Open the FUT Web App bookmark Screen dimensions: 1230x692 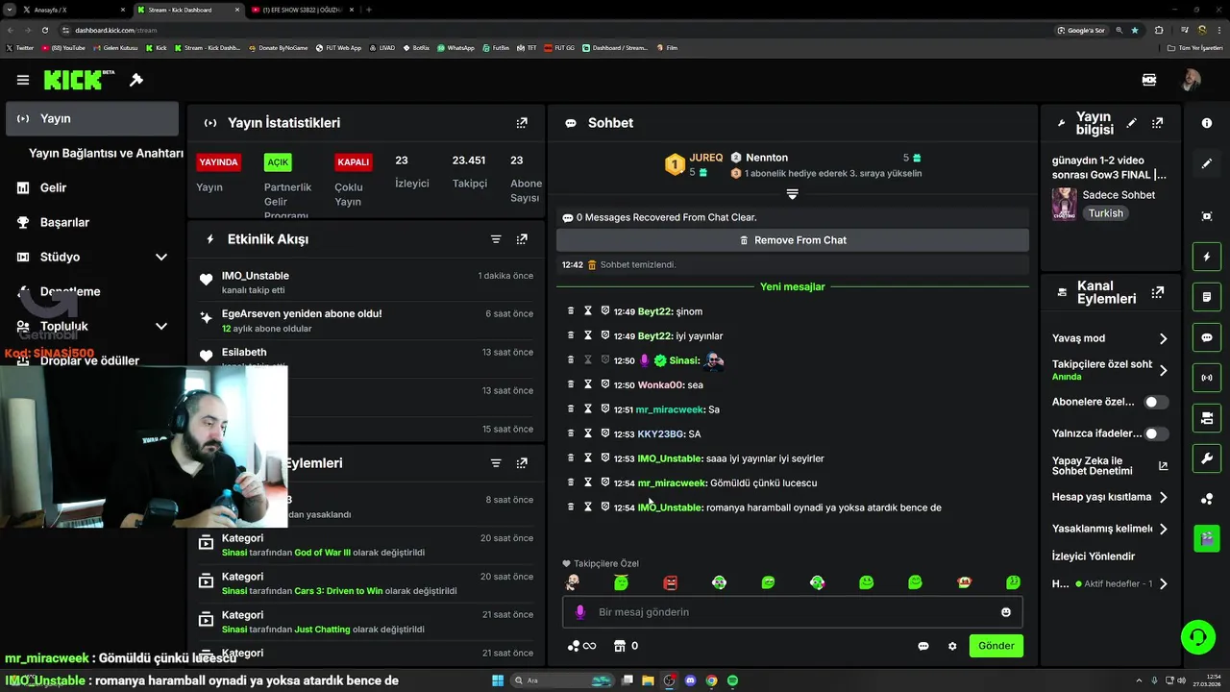[x=338, y=47]
